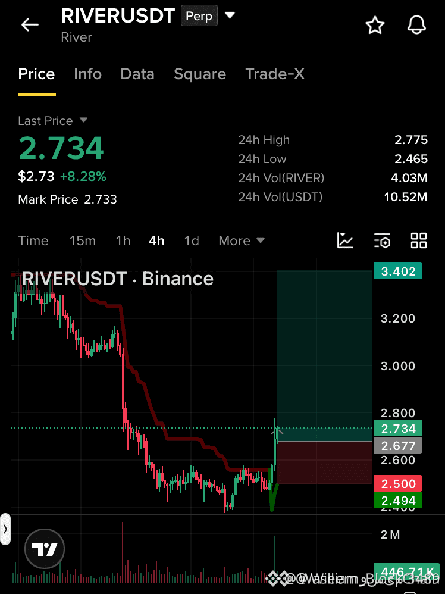Open the RIVERUSDT pair selector dropdown arrow
The image size is (445, 594).
tap(230, 15)
